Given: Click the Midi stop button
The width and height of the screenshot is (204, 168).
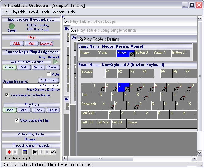Looking at the screenshot, I should (x=32, y=43).
